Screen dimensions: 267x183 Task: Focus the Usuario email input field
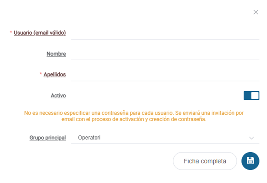click(165, 33)
